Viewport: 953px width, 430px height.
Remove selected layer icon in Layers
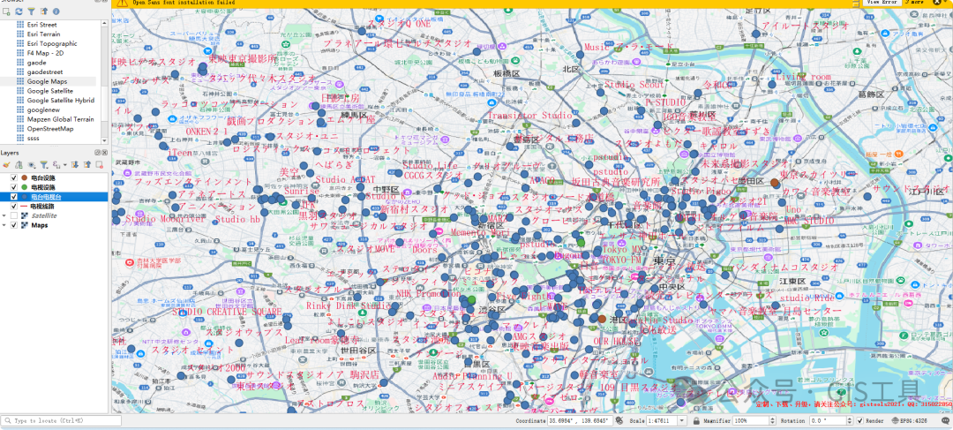pyautogui.click(x=100, y=165)
